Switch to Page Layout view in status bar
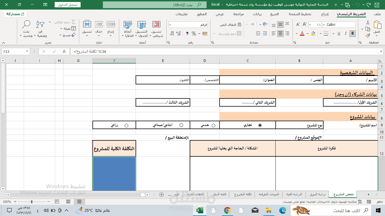 pyautogui.click(x=68, y=202)
